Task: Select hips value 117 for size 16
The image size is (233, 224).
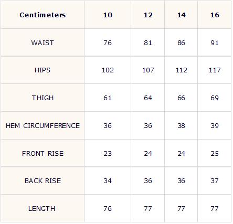Action: click(x=215, y=70)
